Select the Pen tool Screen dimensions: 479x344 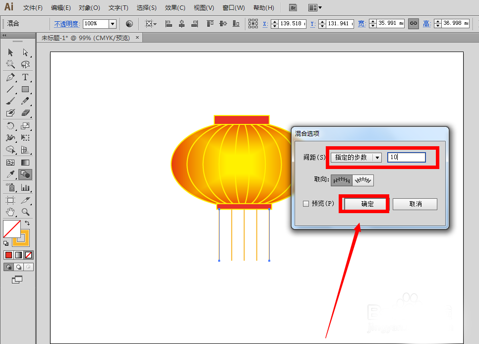(11, 77)
